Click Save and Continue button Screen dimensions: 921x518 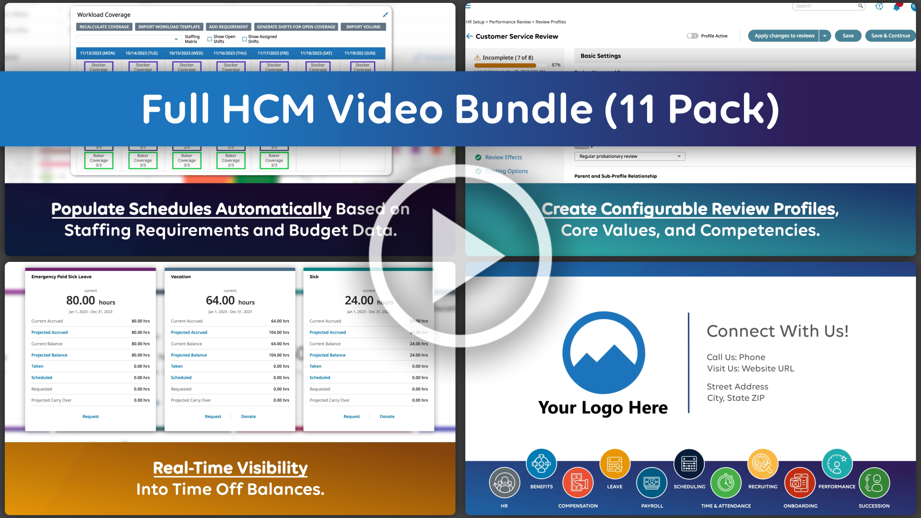coord(888,35)
